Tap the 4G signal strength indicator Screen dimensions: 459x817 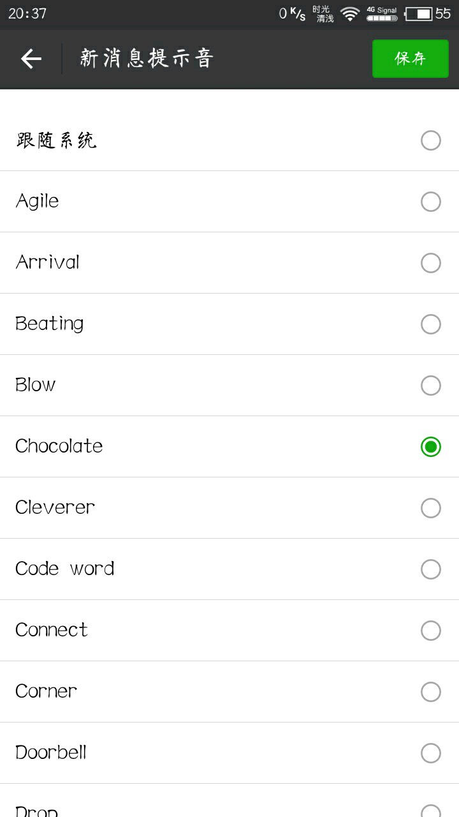click(x=382, y=14)
